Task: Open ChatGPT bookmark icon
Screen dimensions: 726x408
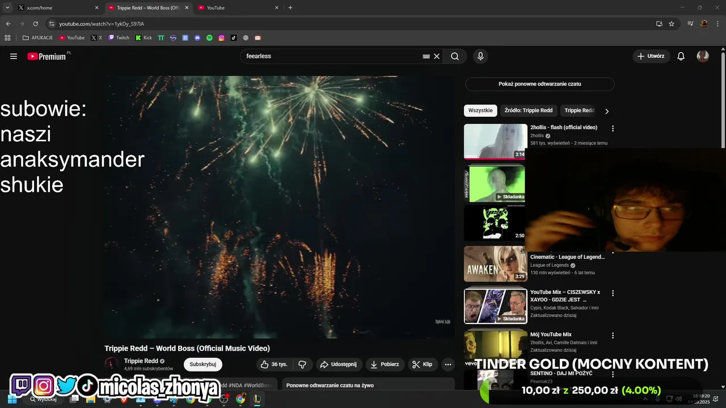Action: 246,38
